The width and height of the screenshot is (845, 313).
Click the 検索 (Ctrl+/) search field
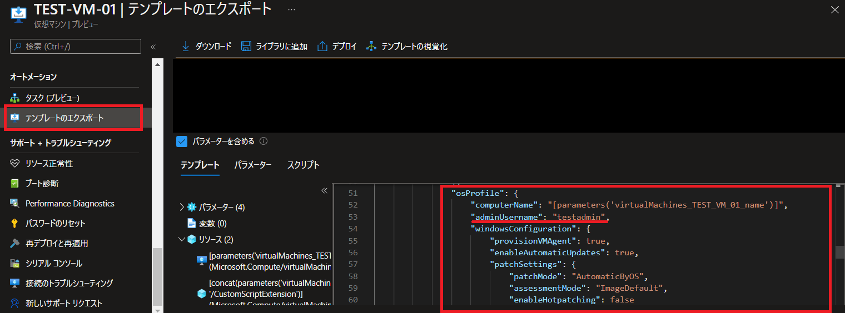coord(76,47)
